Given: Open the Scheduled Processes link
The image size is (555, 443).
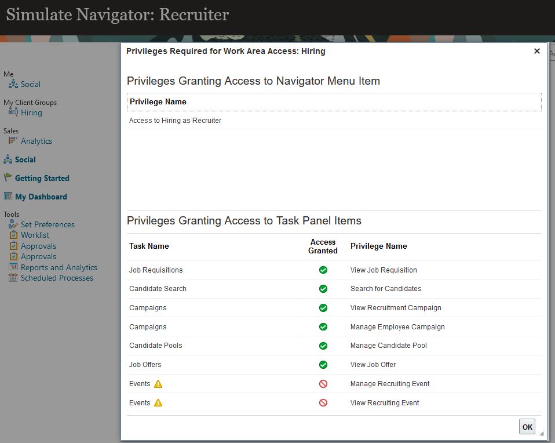Looking at the screenshot, I should pyautogui.click(x=57, y=278).
